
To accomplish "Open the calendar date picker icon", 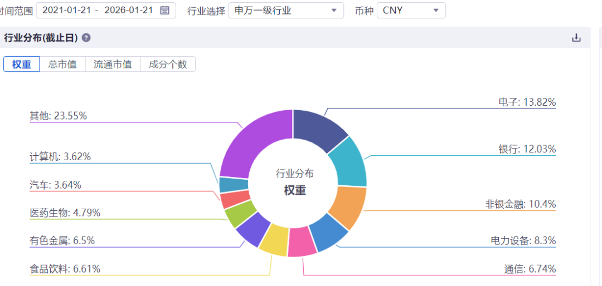I will tap(164, 11).
